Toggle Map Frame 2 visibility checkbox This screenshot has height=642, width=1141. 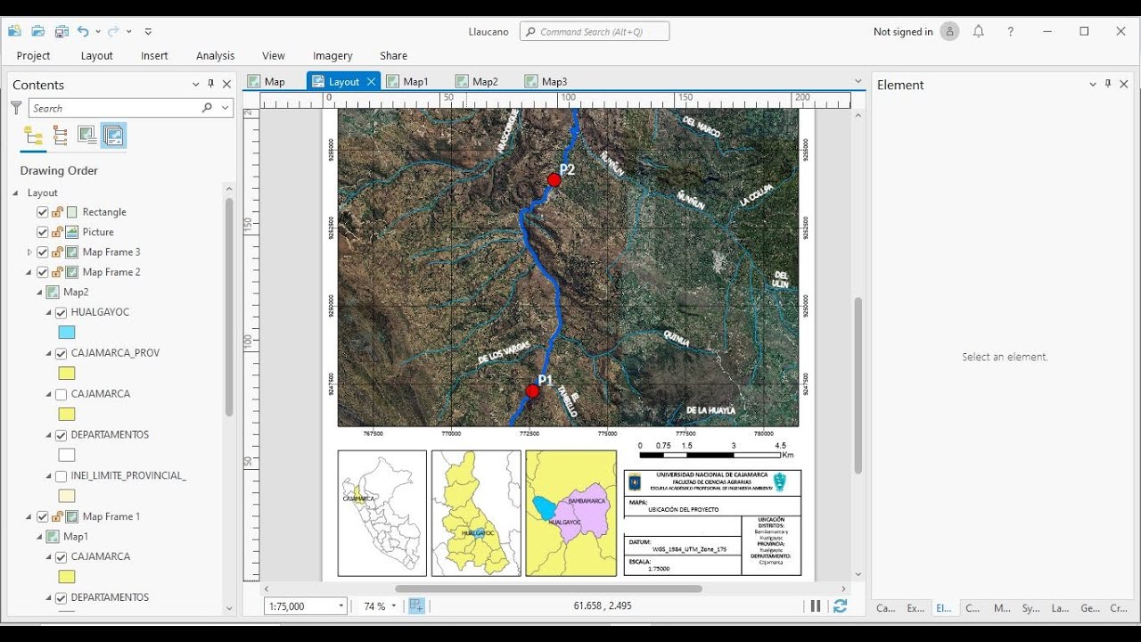tap(42, 272)
